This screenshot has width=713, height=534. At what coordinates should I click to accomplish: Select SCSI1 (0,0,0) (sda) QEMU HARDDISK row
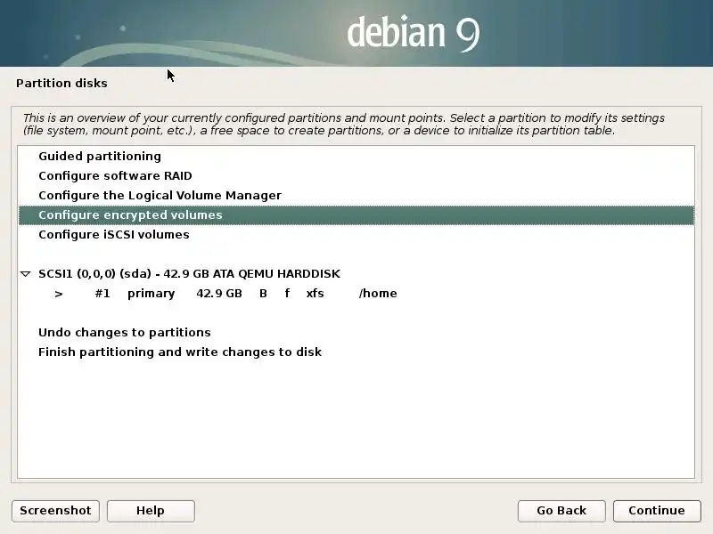tap(356, 274)
